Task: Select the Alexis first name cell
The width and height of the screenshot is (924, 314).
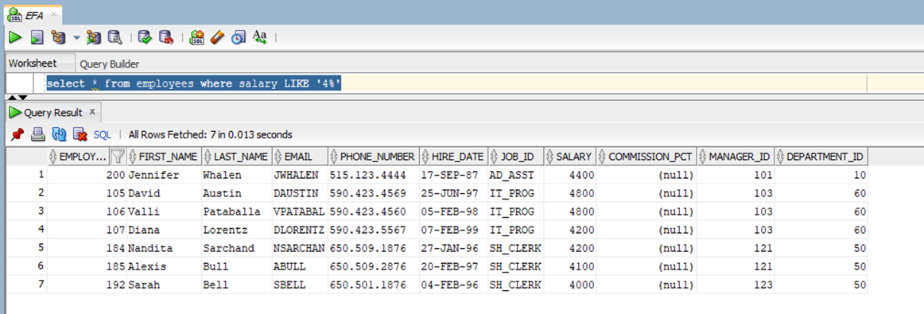Action: (164, 266)
